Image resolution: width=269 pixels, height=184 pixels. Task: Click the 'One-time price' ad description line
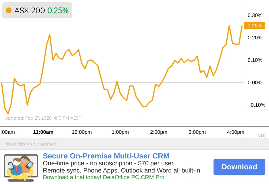[x=109, y=163]
